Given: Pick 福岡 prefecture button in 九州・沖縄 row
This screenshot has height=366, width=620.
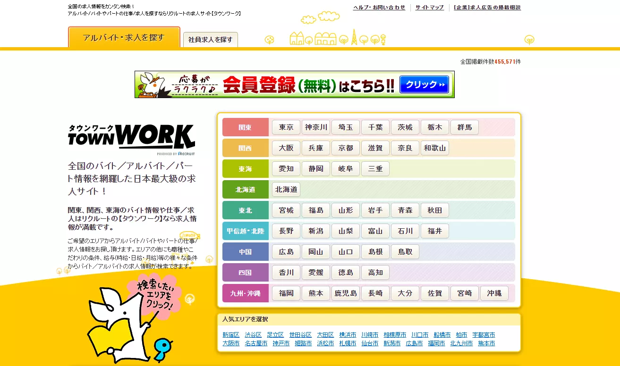Looking at the screenshot, I should point(286,293).
